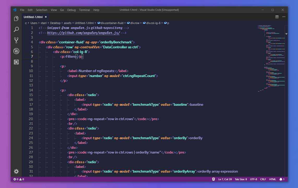This screenshot has height=188, width=298.
Task: Open the Edit menu
Action: pyautogui.click(x=30, y=10)
